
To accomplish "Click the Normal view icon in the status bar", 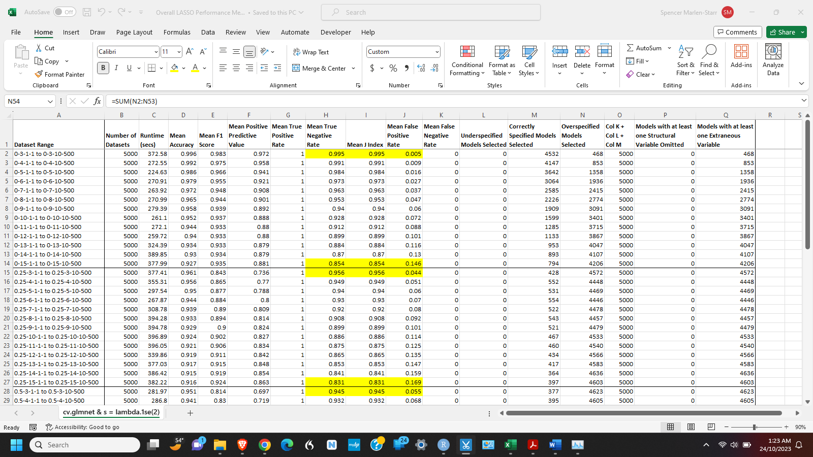I will (x=671, y=427).
